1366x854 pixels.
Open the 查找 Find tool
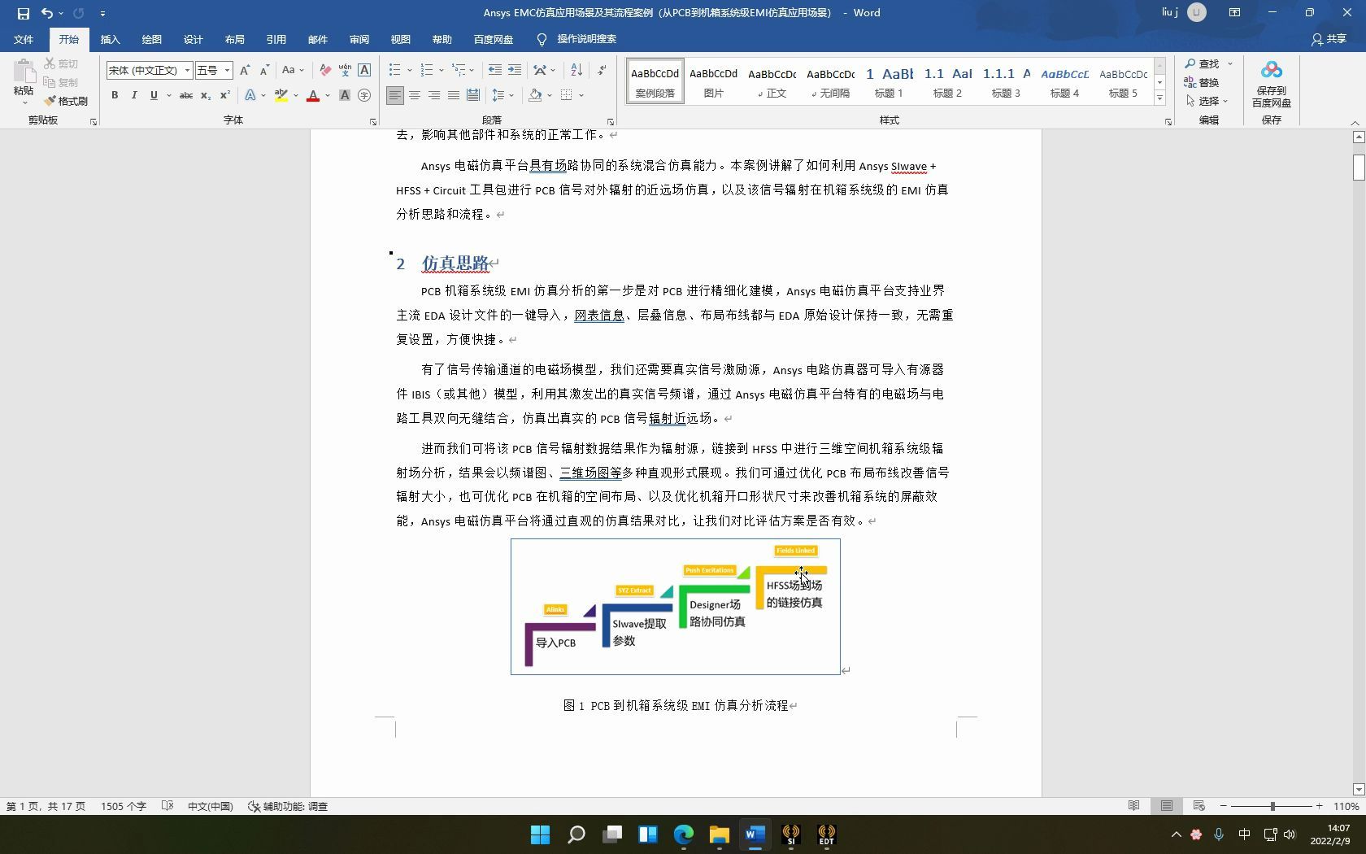click(1203, 63)
